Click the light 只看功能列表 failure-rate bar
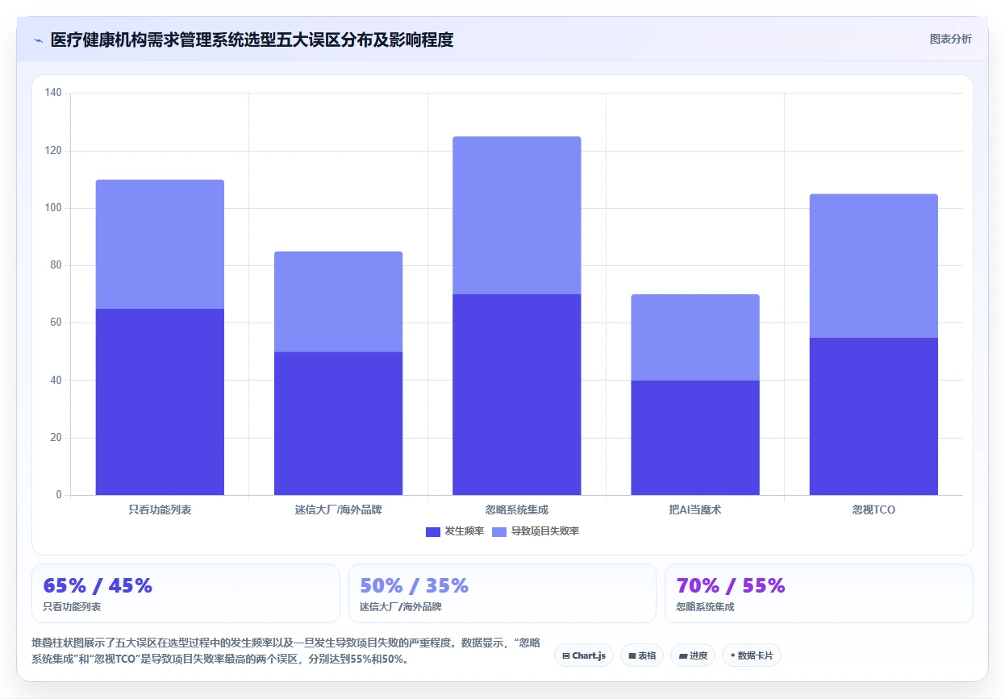 pos(160,244)
